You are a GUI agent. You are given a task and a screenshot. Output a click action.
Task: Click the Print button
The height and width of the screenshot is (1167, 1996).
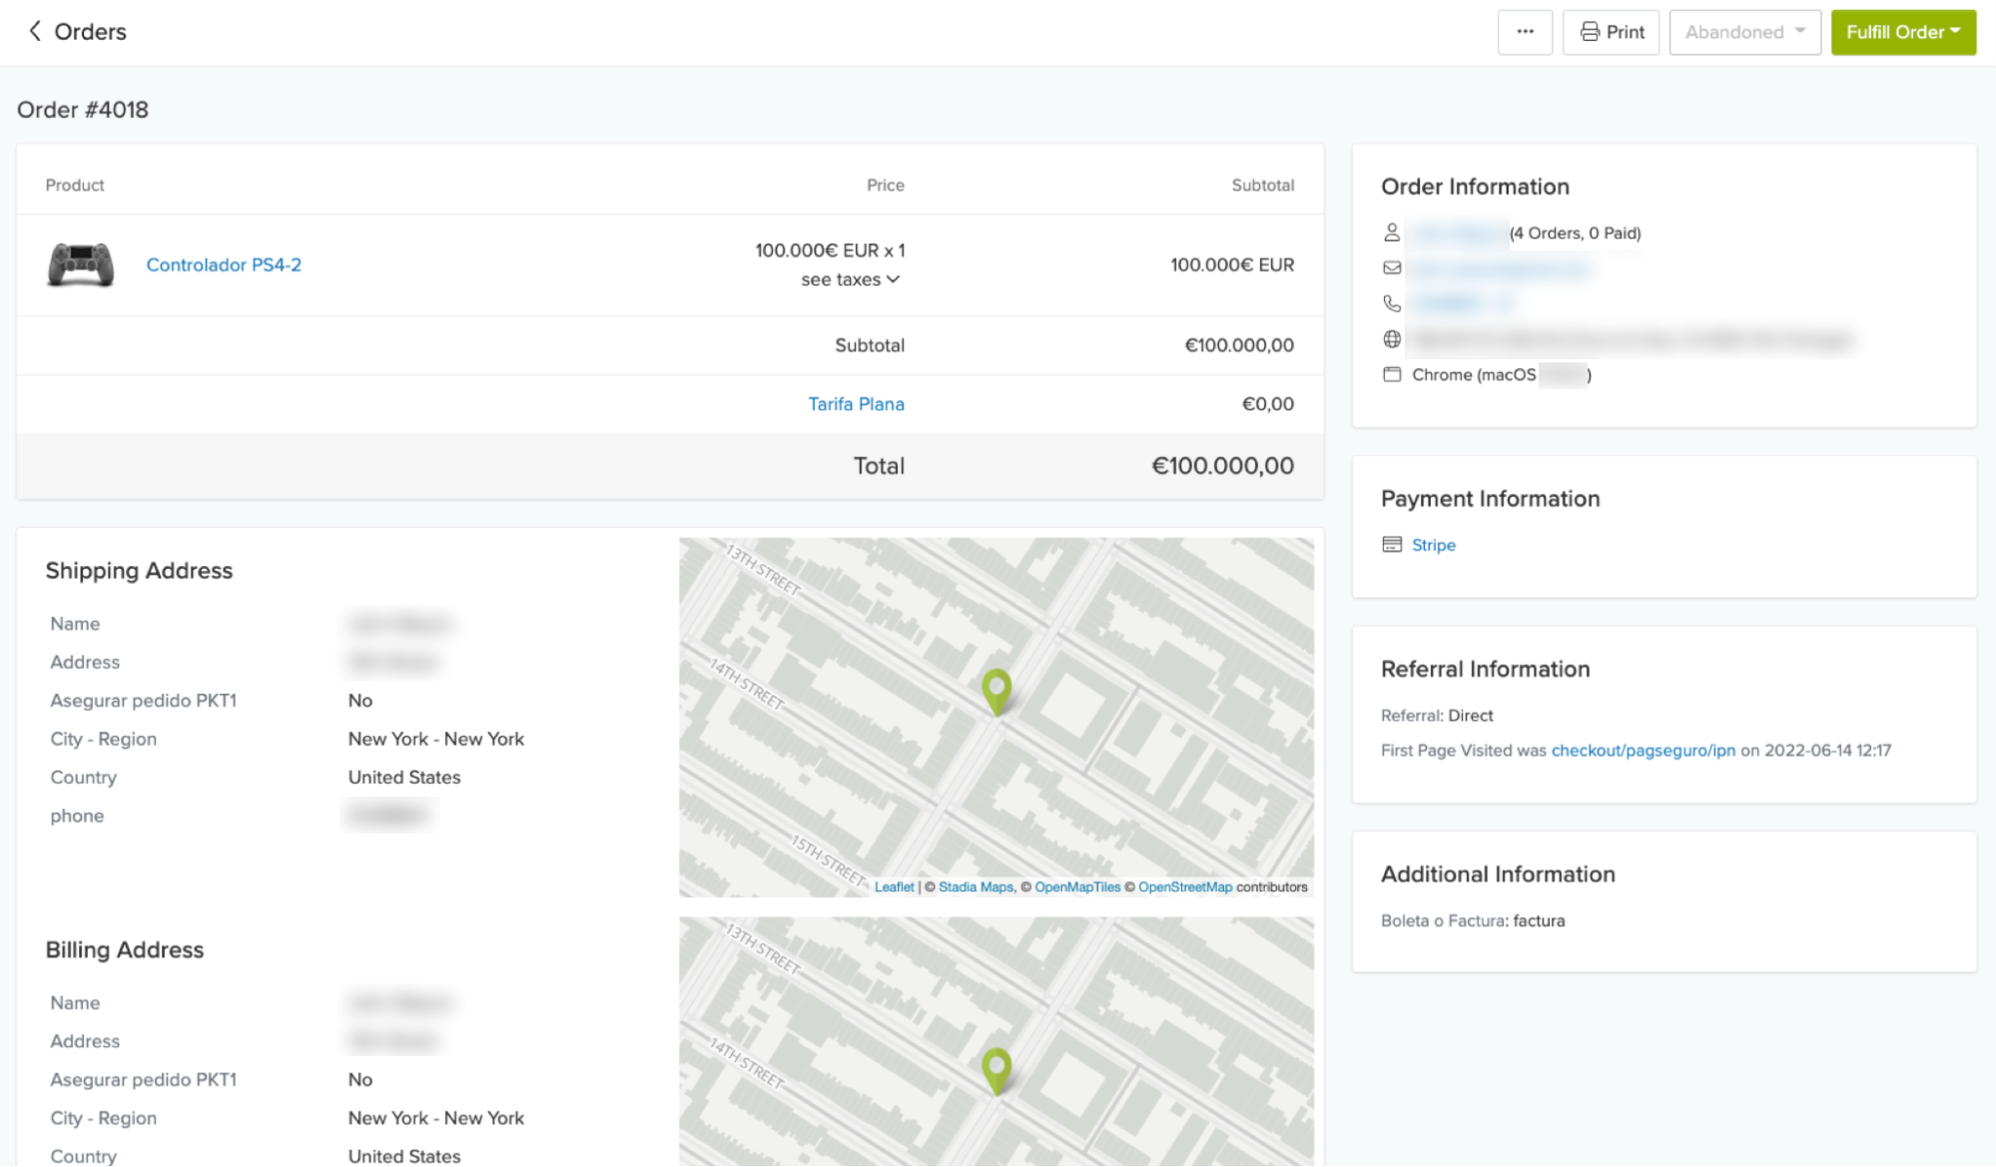[1611, 32]
